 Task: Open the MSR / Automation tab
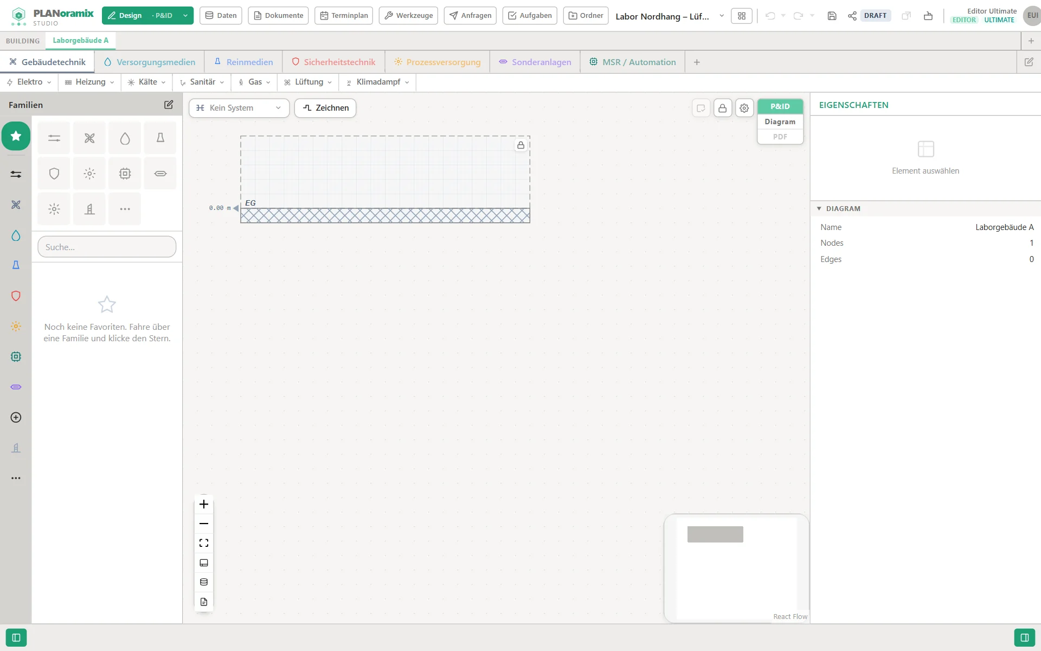pos(633,62)
